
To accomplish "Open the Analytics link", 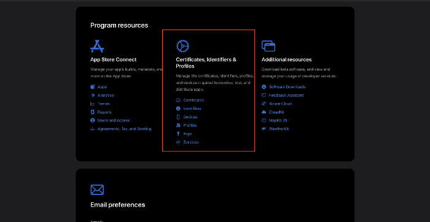I will tap(106, 95).
